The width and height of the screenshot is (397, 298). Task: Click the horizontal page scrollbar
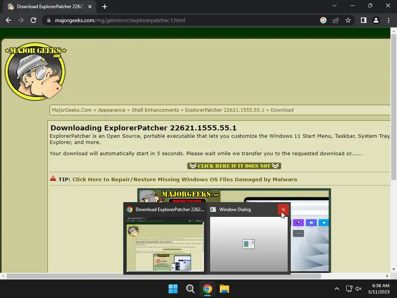point(164,276)
